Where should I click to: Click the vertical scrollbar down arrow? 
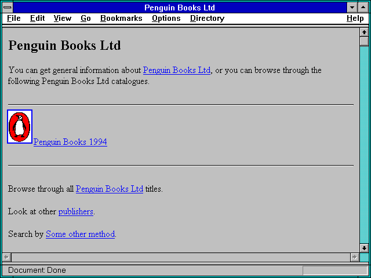[364, 248]
